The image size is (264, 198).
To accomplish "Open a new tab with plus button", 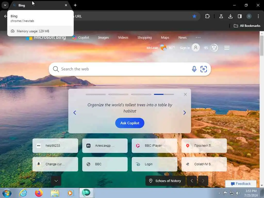I will [75, 5].
